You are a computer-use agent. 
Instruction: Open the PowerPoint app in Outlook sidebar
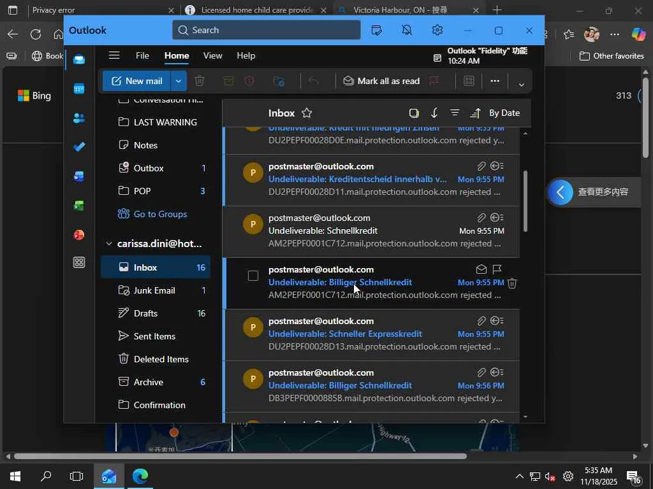click(x=79, y=235)
